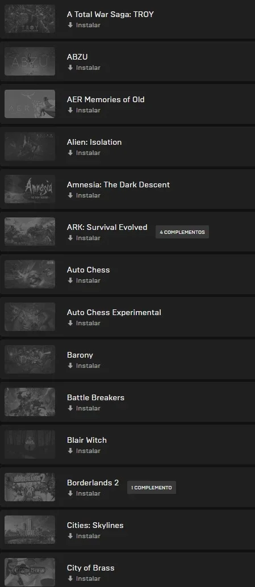Screen dimensions: 255x587
Task: Click the ARK: Survival Evolved title
Action: pos(107,227)
